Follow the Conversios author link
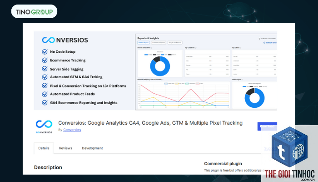 pyautogui.click(x=72, y=130)
